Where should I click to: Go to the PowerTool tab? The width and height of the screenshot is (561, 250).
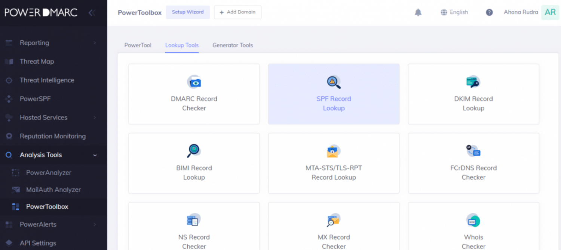pyautogui.click(x=138, y=45)
